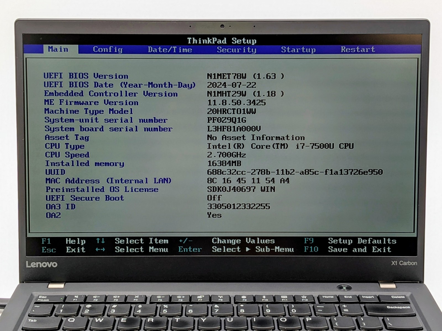Click BIOS version value N1MET78W (1.63)

pyautogui.click(x=246, y=76)
